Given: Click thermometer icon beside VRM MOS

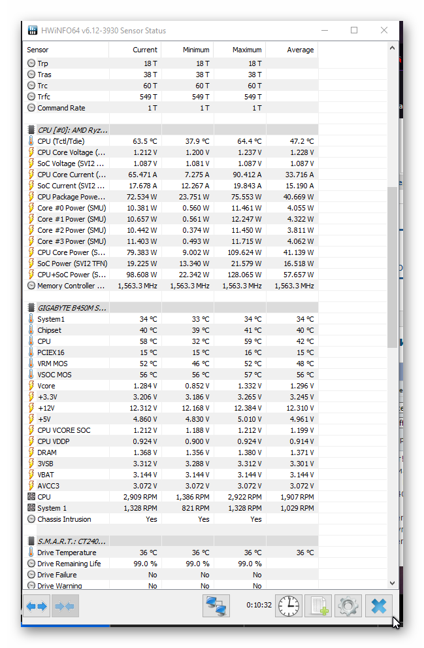Looking at the screenshot, I should tap(31, 364).
